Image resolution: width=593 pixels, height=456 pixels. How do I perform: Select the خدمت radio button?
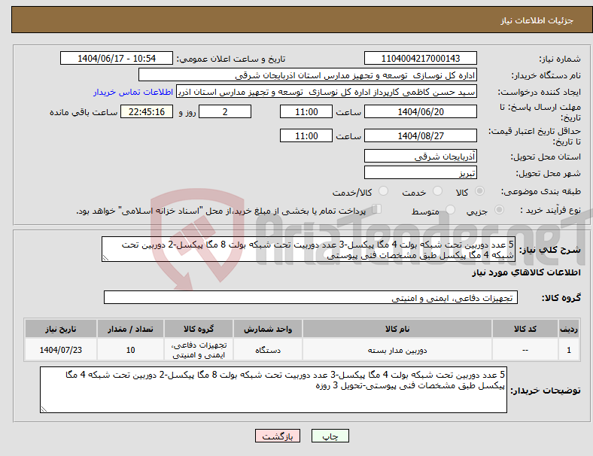point(437,191)
